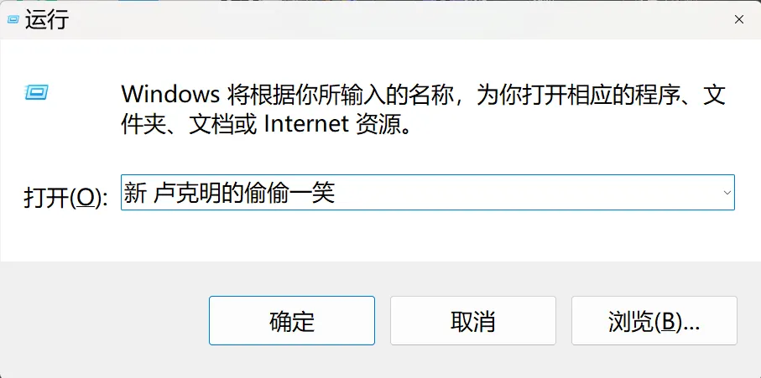This screenshot has width=761, height=378.
Task: Click the gray footer left of 确定
Action: 104,320
